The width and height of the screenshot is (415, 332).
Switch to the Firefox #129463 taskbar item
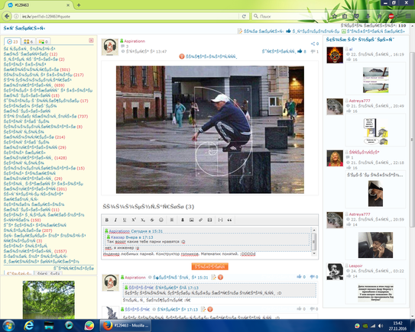[125, 325]
